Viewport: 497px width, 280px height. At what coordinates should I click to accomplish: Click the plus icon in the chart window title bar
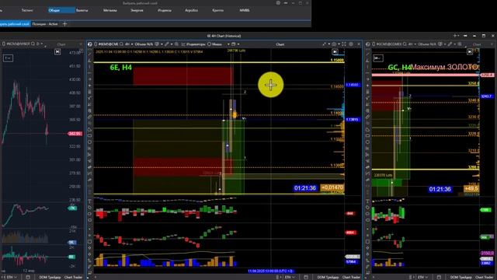[x=455, y=36]
